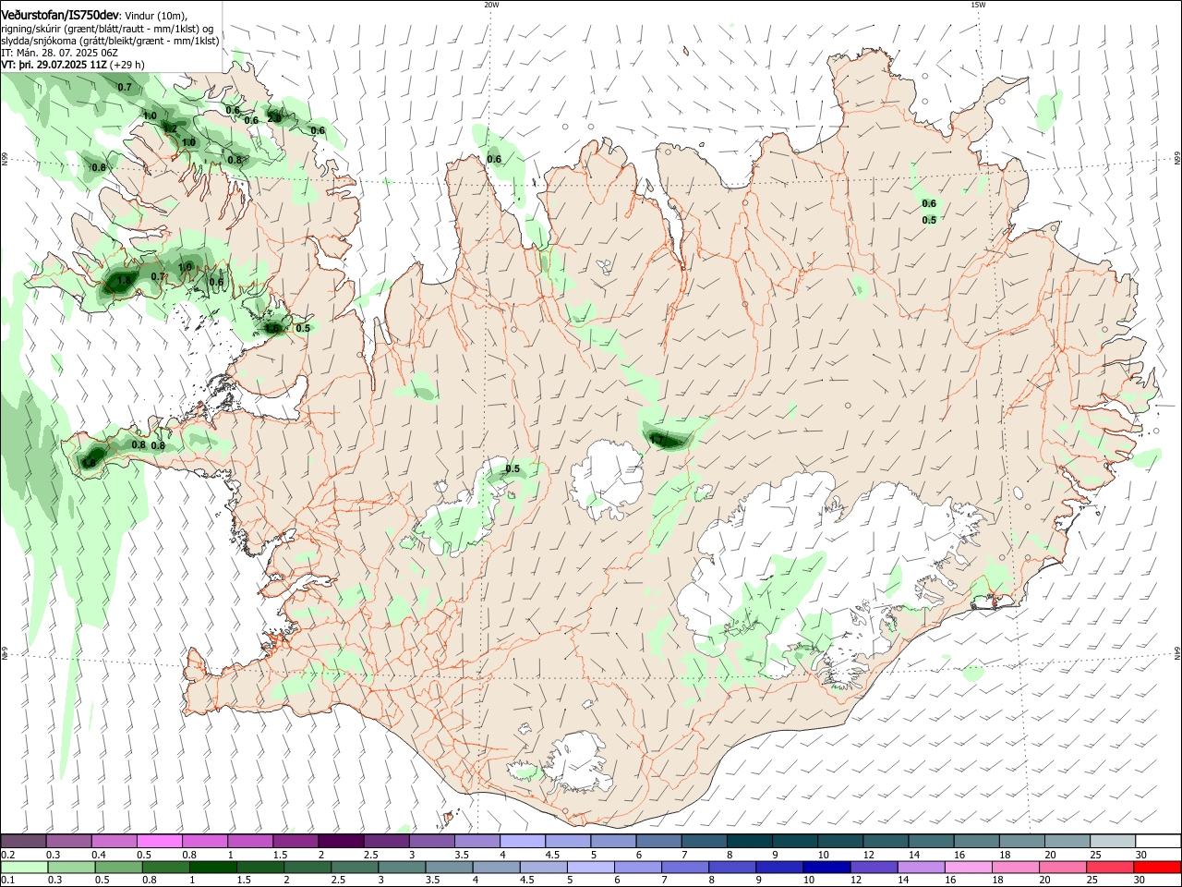Click the white Mýrdalsjökull glacier near the south coast
This screenshot has width=1182, height=887.
tap(580, 763)
